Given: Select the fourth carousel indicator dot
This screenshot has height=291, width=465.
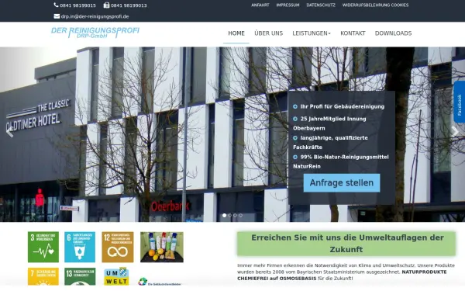Looking at the screenshot, I should click(240, 215).
